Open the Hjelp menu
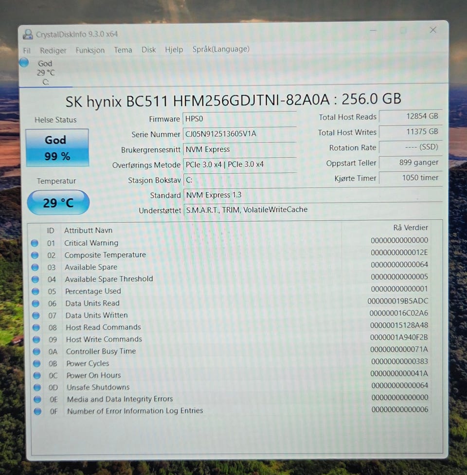 click(174, 49)
